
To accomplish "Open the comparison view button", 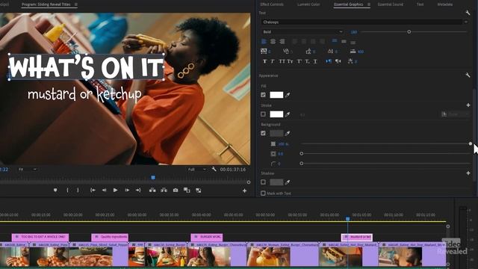I will tap(187, 190).
